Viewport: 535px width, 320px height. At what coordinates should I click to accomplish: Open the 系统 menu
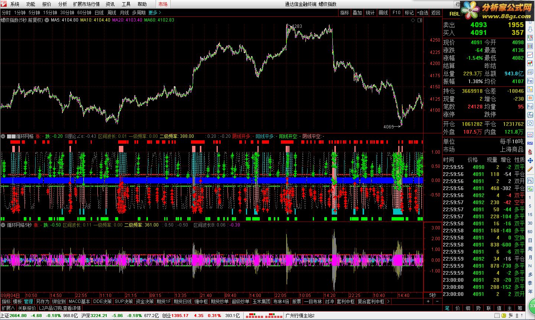click(15, 4)
